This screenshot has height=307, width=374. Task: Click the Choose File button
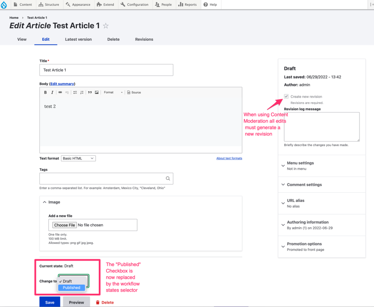64,225
